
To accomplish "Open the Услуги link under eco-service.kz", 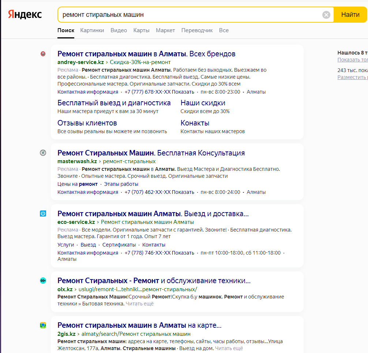I will pyautogui.click(x=66, y=245).
